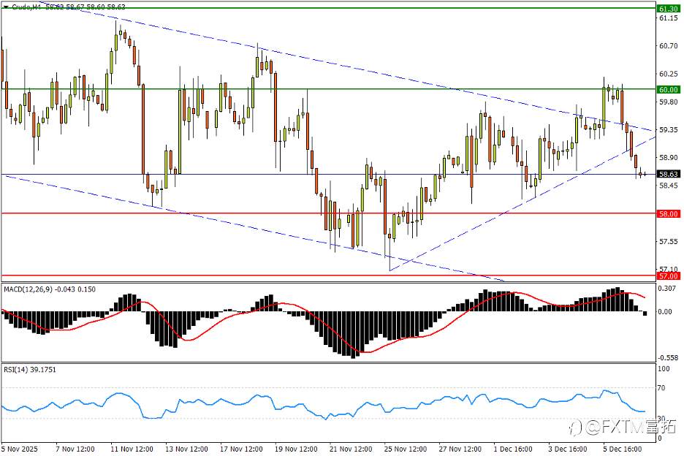Click the 11 Nov 12:00 time label
Image resolution: width=684 pixels, height=456 pixels.
(132, 449)
